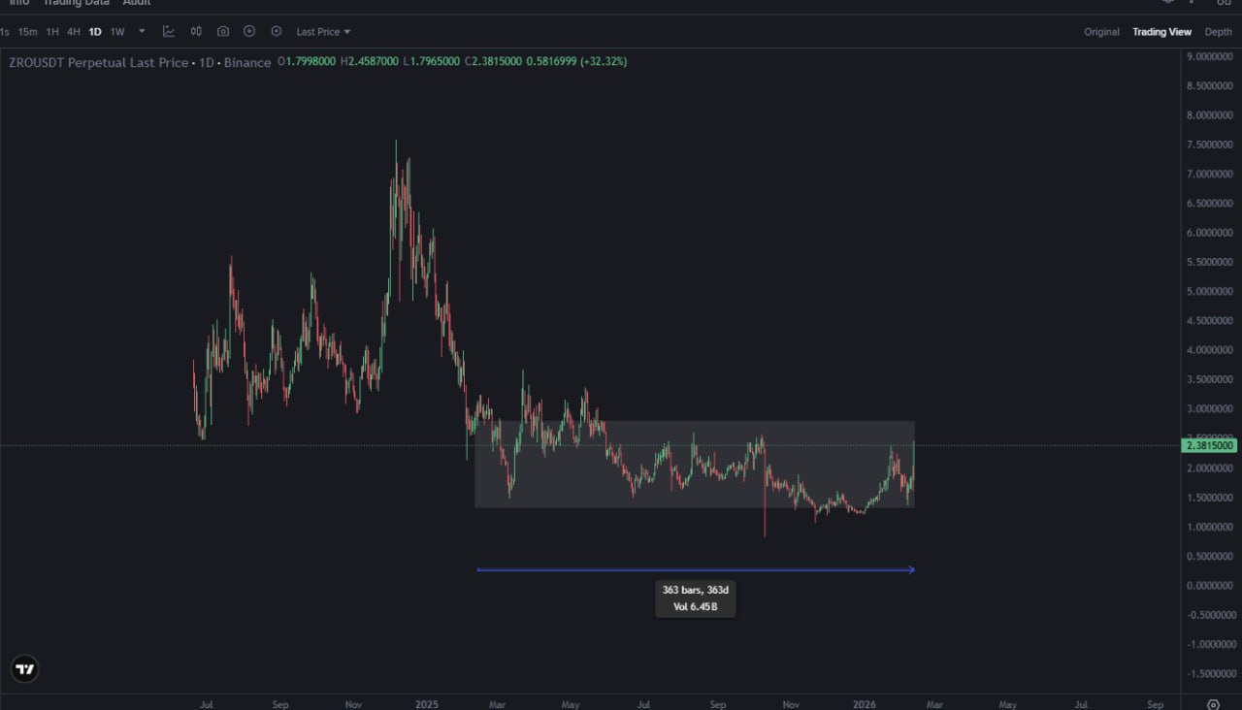Click the circle-plus icon in the chart toolbar
The width and height of the screenshot is (1242, 710).
pyautogui.click(x=248, y=31)
